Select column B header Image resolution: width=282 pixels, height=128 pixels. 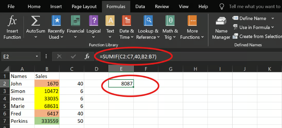point(47,68)
